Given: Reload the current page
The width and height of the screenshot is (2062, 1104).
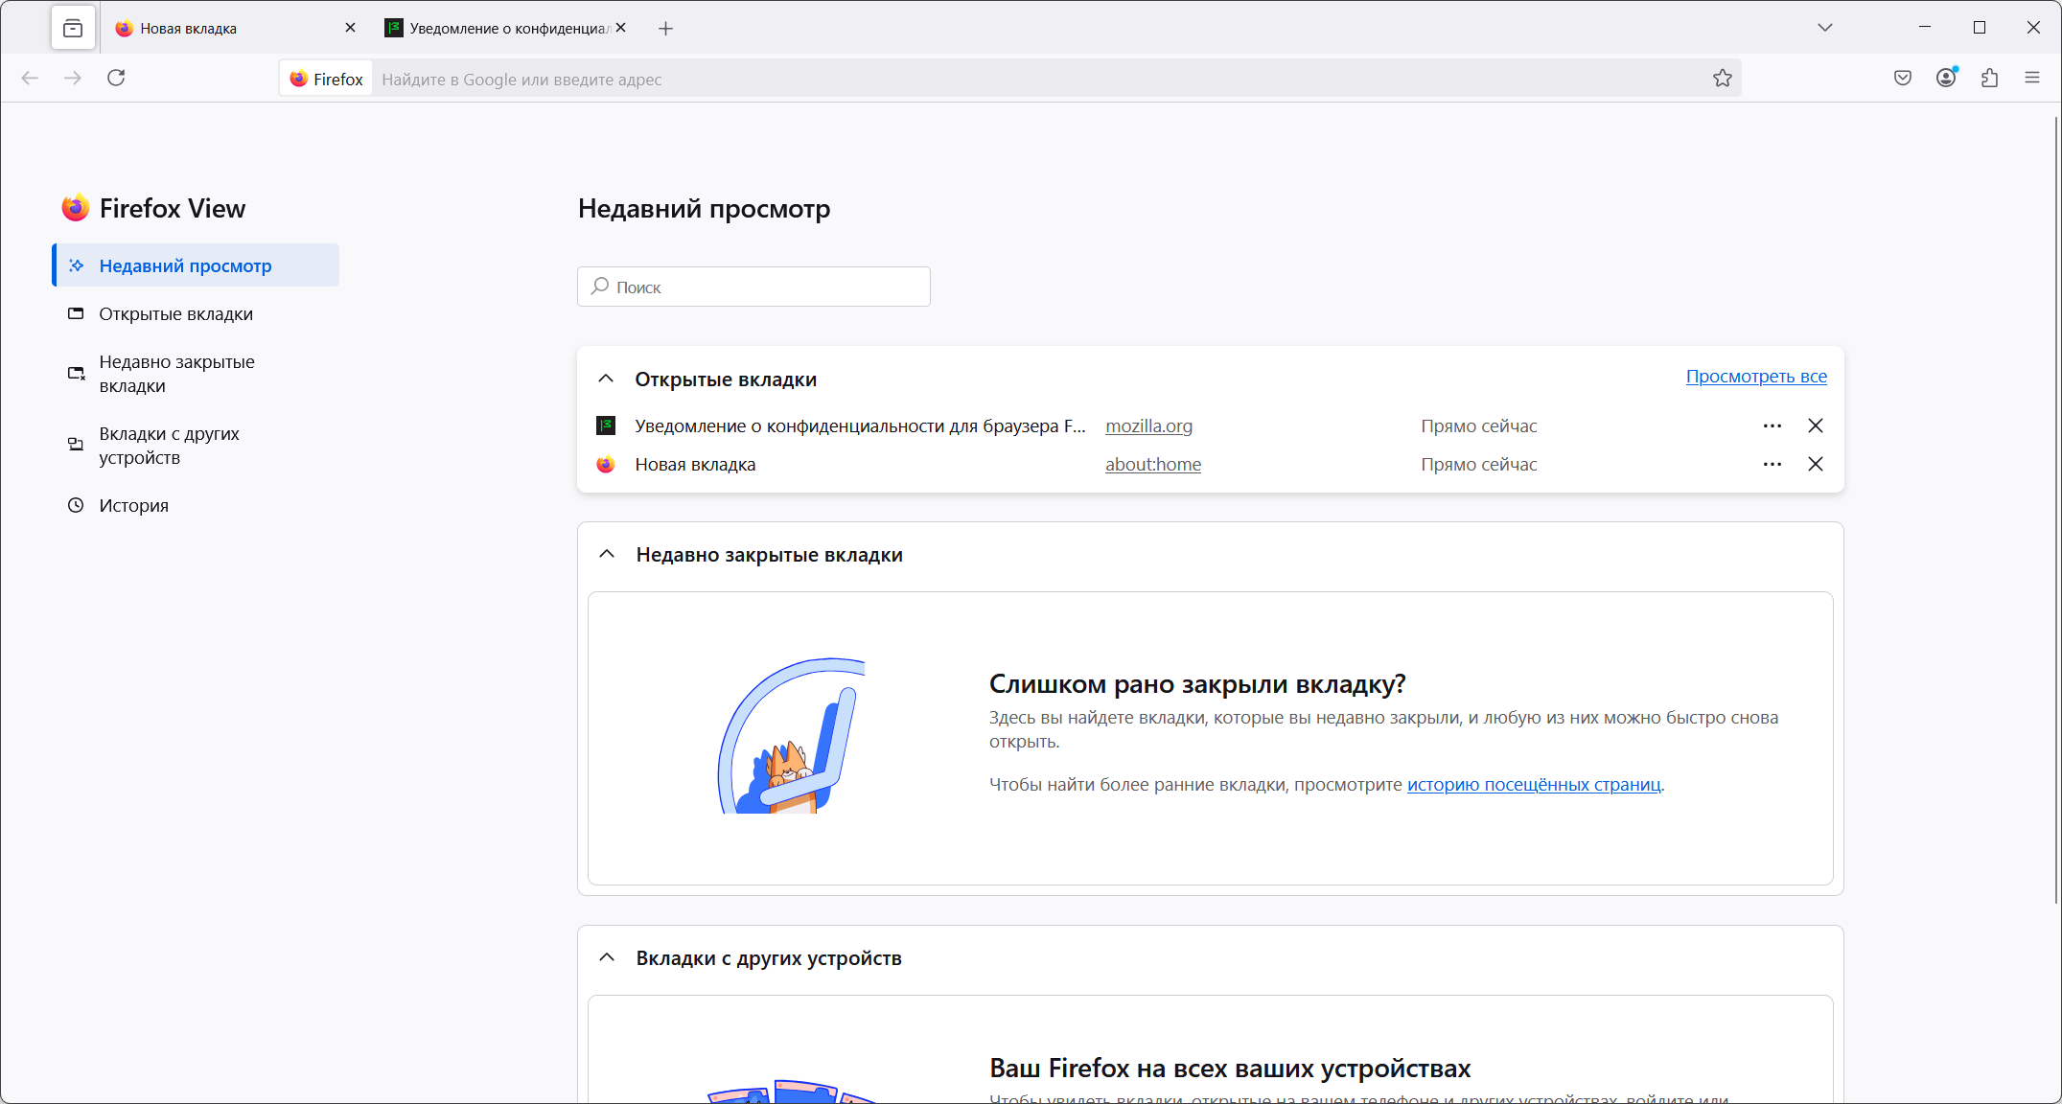Looking at the screenshot, I should [x=116, y=79].
